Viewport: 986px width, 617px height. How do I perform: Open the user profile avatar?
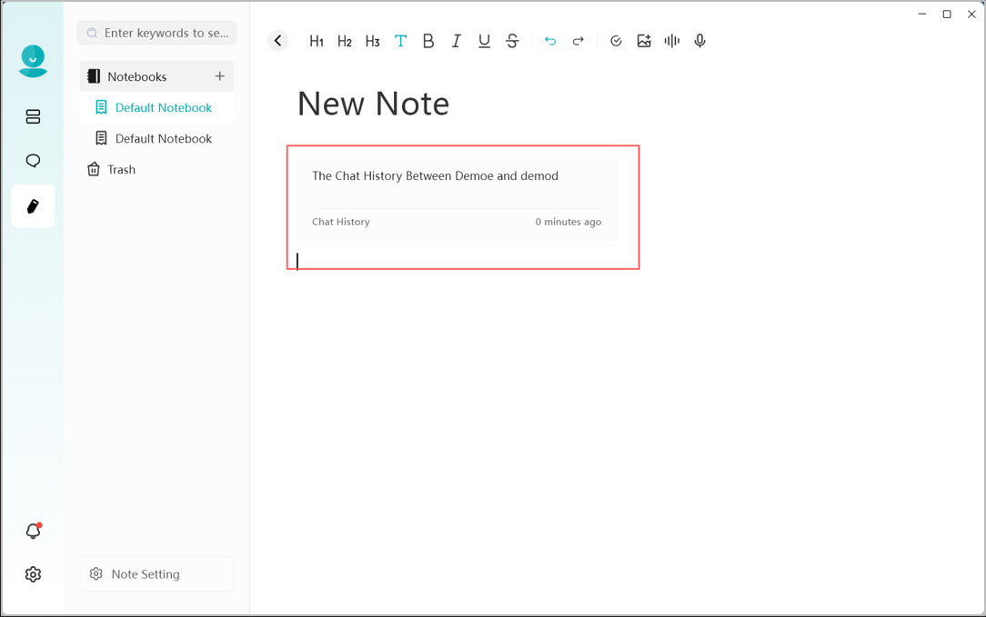(x=33, y=61)
